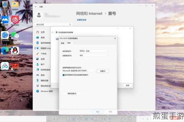Open the Recycle Bin desktop icon

point(5,5)
